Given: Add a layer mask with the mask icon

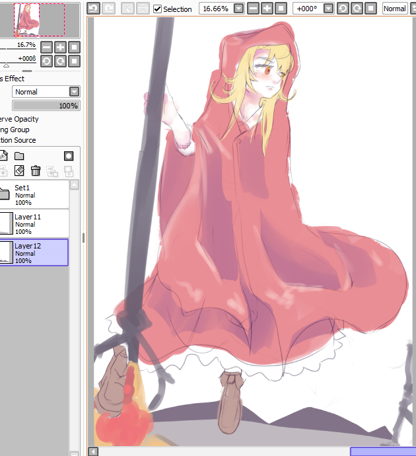Looking at the screenshot, I should pos(69,156).
